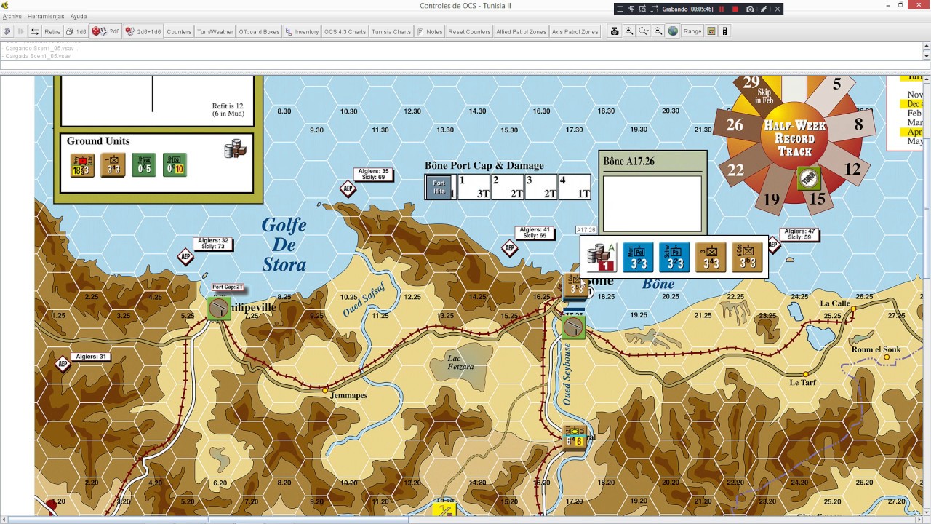Open the Archivo menu
The height and width of the screenshot is (524, 931).
[12, 16]
